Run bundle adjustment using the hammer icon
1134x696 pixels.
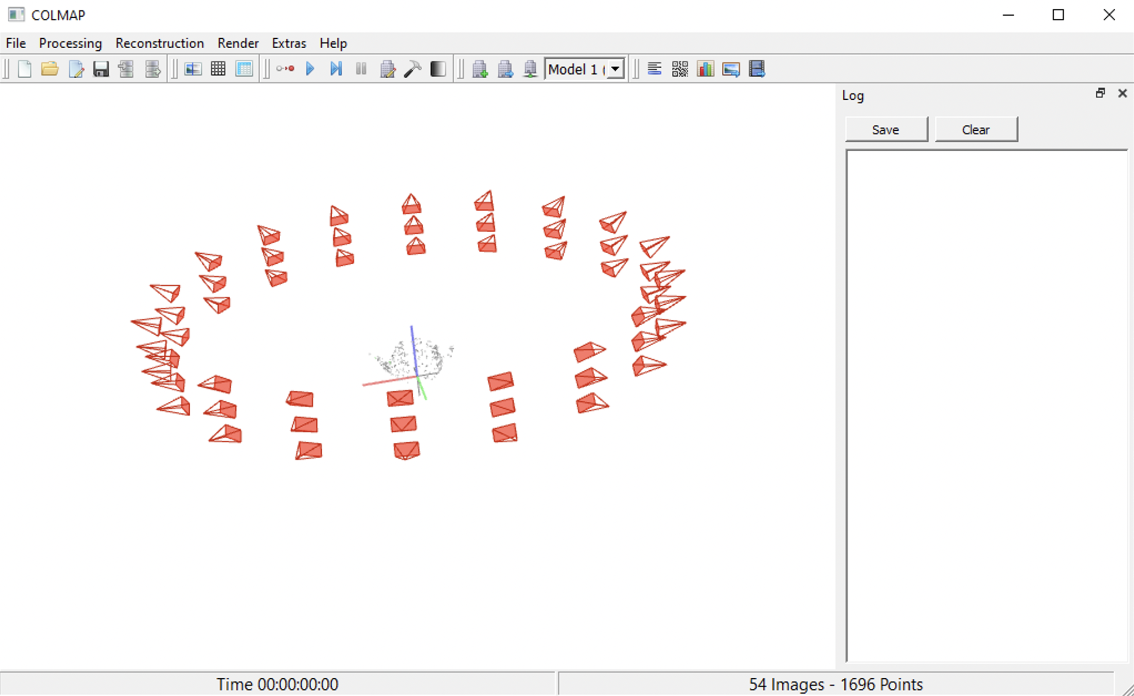(x=412, y=69)
